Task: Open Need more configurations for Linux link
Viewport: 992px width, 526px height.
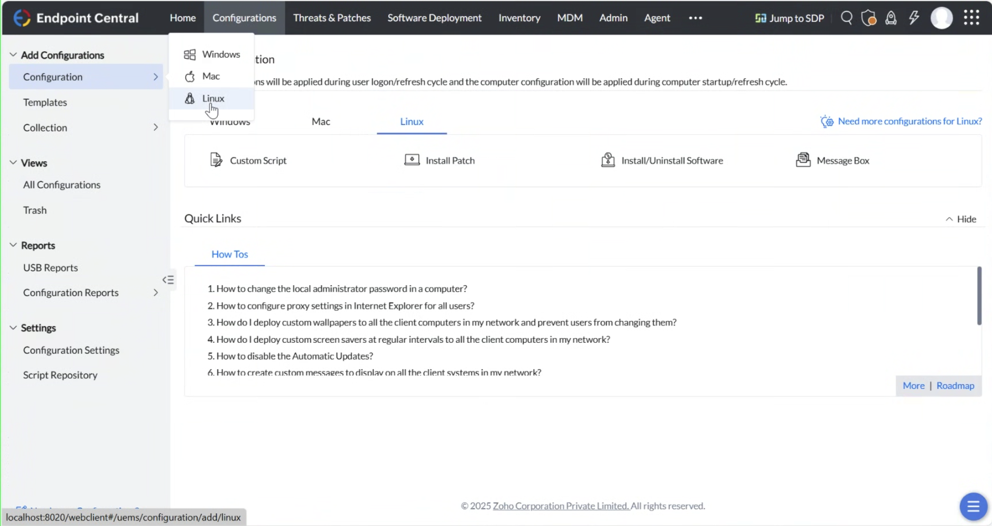Action: tap(909, 121)
